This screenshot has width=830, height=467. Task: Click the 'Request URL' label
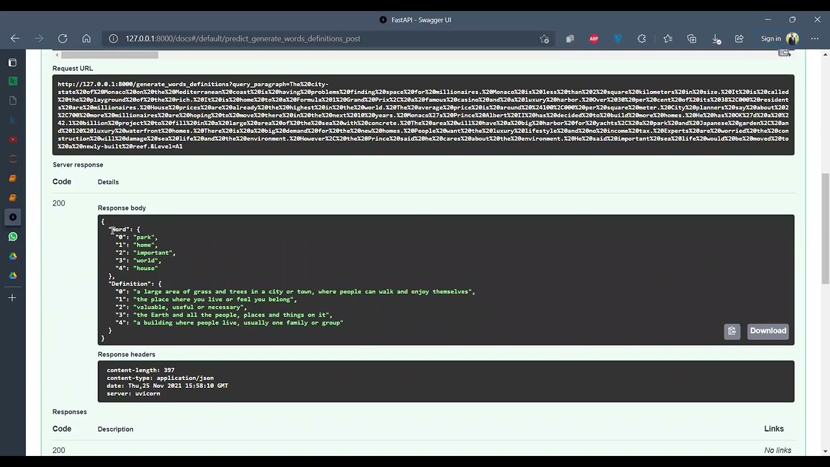[x=73, y=68]
